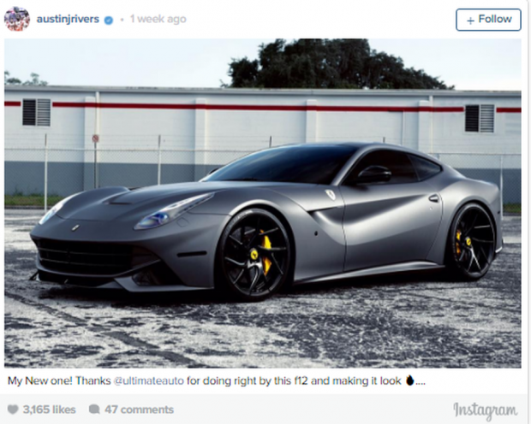Screen dimensions: 531x424
Task: Click the austinjrivers username link
Action: pyautogui.click(x=68, y=19)
